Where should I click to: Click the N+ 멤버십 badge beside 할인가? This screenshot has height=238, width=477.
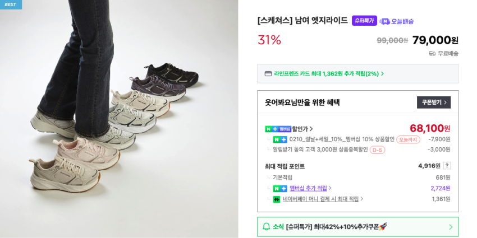tap(278, 129)
